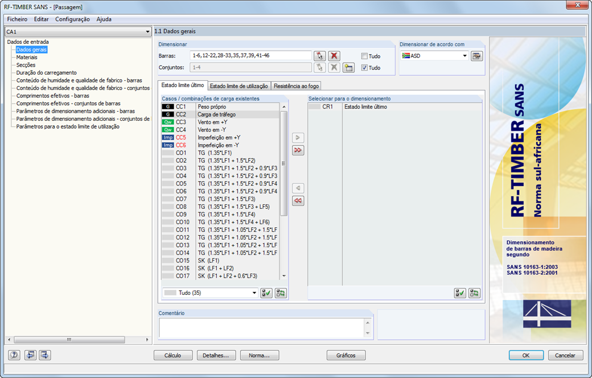Screen dimensions: 592x378
Task: Go to previous table icon
Action: pos(30,355)
